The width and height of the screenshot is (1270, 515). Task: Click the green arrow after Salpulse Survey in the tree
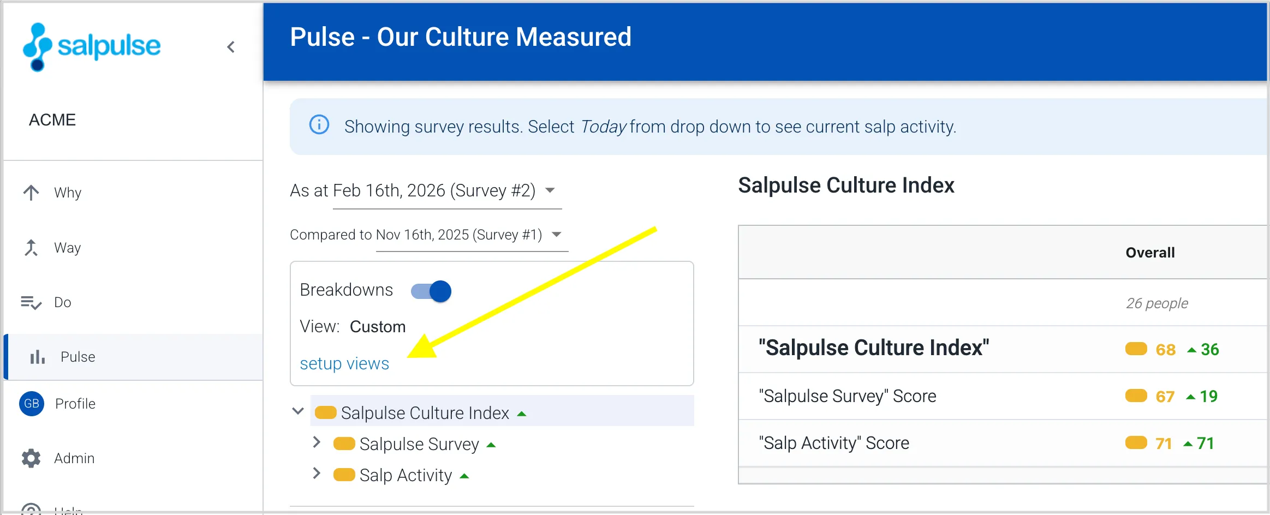[x=491, y=445]
